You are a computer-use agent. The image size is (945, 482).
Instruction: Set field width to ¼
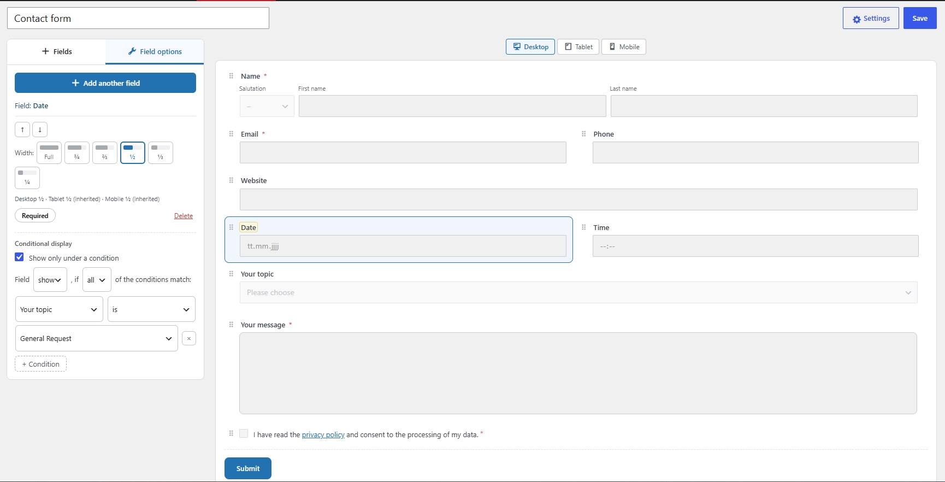[x=27, y=178]
